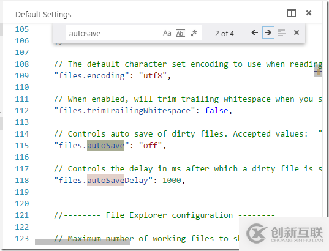Click comment about auto save of dirty files
This screenshot has width=329, height=251.
coord(188,134)
